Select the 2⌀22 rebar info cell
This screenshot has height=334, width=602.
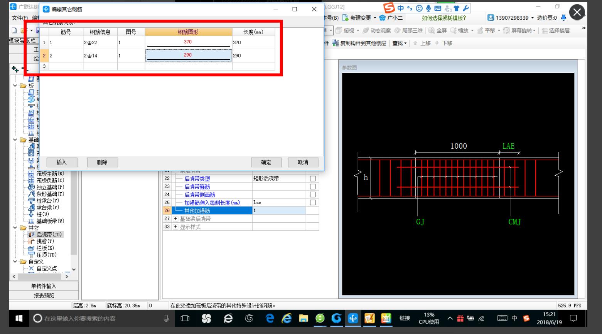pos(100,43)
